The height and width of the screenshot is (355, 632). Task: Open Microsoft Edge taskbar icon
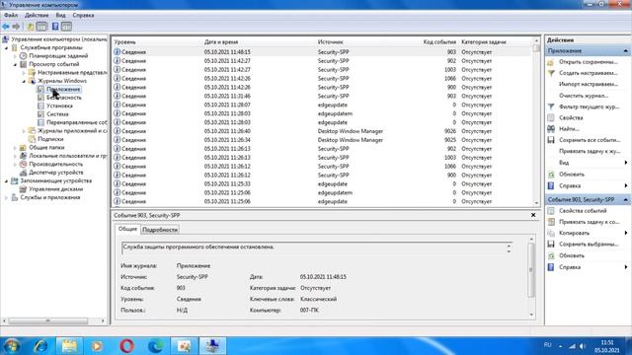pyautogui.click(x=155, y=346)
